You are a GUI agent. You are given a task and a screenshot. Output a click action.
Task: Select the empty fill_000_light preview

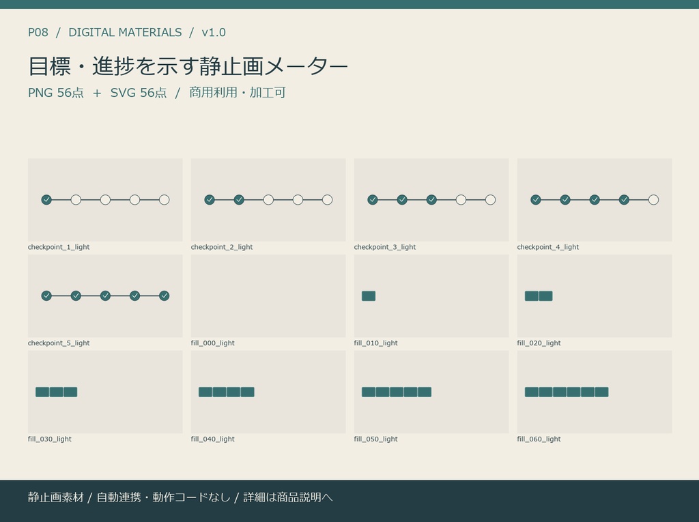pyautogui.click(x=268, y=296)
